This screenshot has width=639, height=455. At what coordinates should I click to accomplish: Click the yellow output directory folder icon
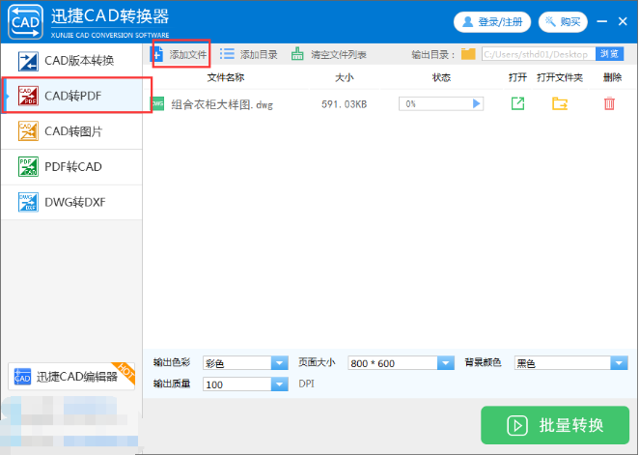[468, 54]
